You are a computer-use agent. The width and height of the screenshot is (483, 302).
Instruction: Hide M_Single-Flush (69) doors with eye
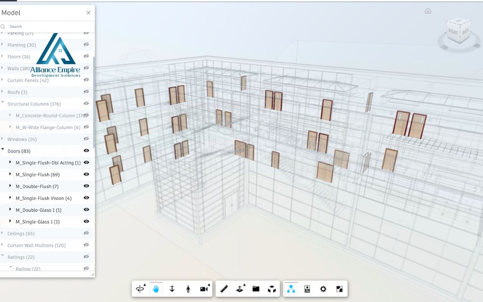[x=87, y=174]
